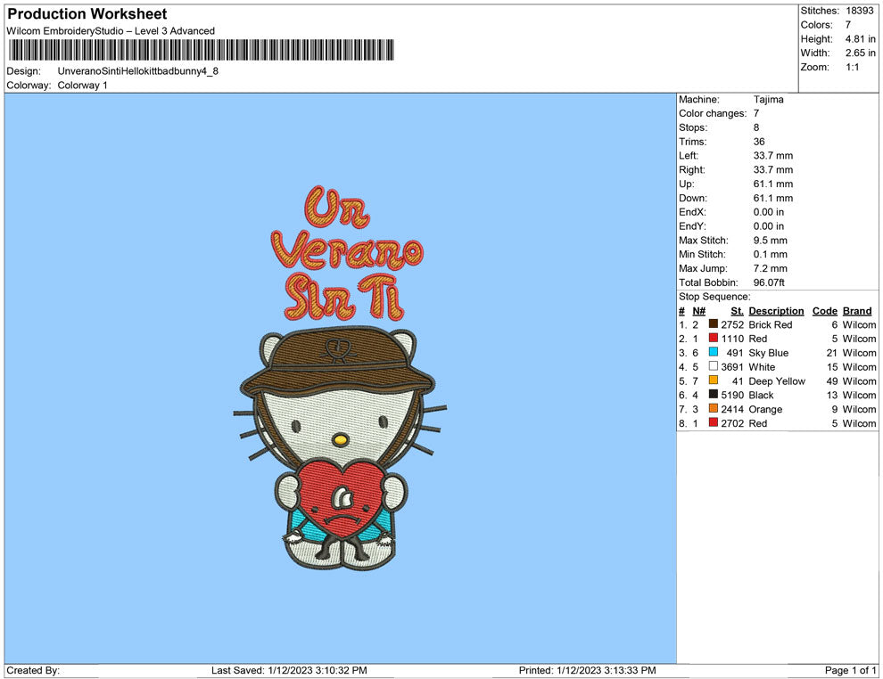Viewport: 883px width, 679px height.
Task: Click the Description column header
Action: tap(776, 311)
